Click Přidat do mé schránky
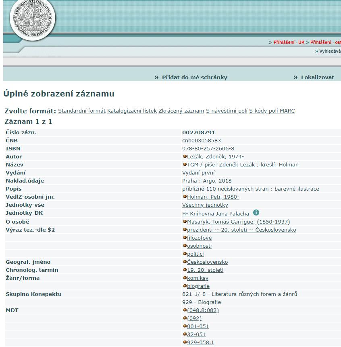 tap(194, 78)
